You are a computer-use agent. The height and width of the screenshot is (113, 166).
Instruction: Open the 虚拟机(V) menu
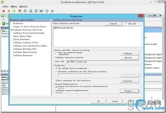coord(24,7)
